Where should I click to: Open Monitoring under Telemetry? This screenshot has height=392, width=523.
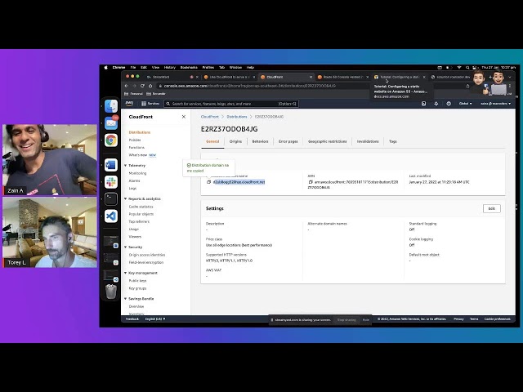(137, 173)
